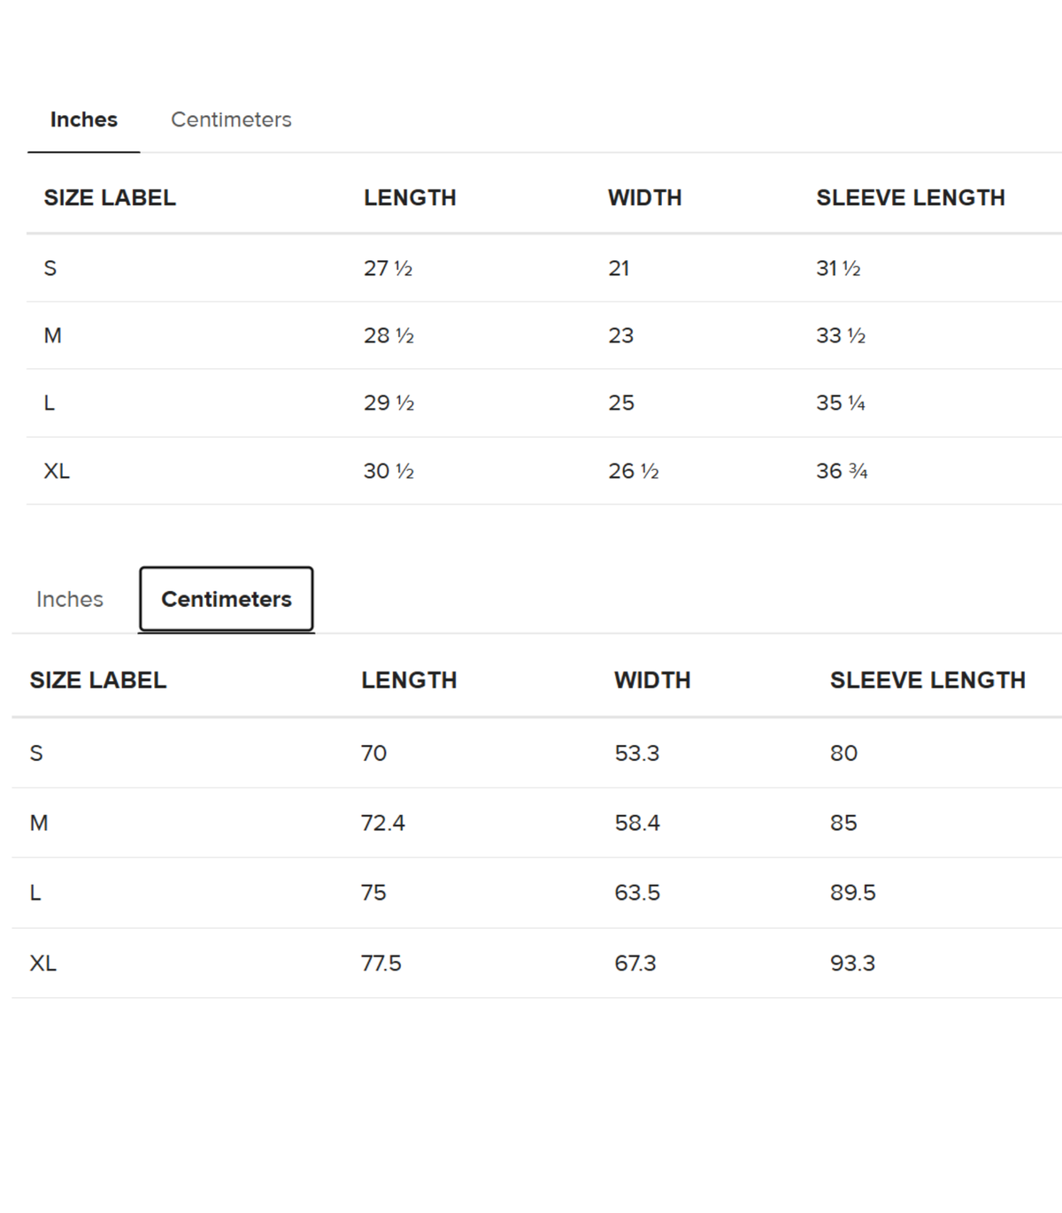Image resolution: width=1062 pixels, height=1213 pixels.
Task: Select the Inches tab in top table
Action: 84,119
